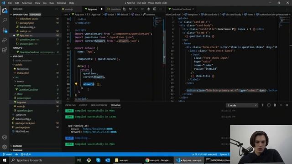Click the left editor horizontal scrollbar
This screenshot has width=292, height=164.
click(97, 100)
